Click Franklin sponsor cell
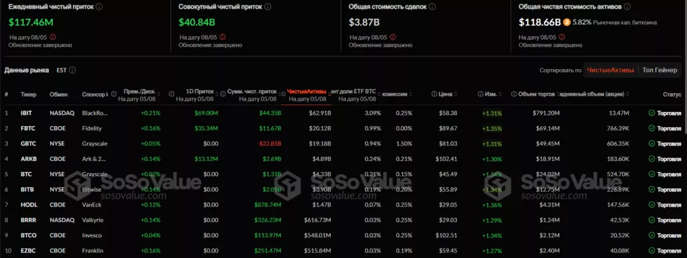 pyautogui.click(x=92, y=251)
